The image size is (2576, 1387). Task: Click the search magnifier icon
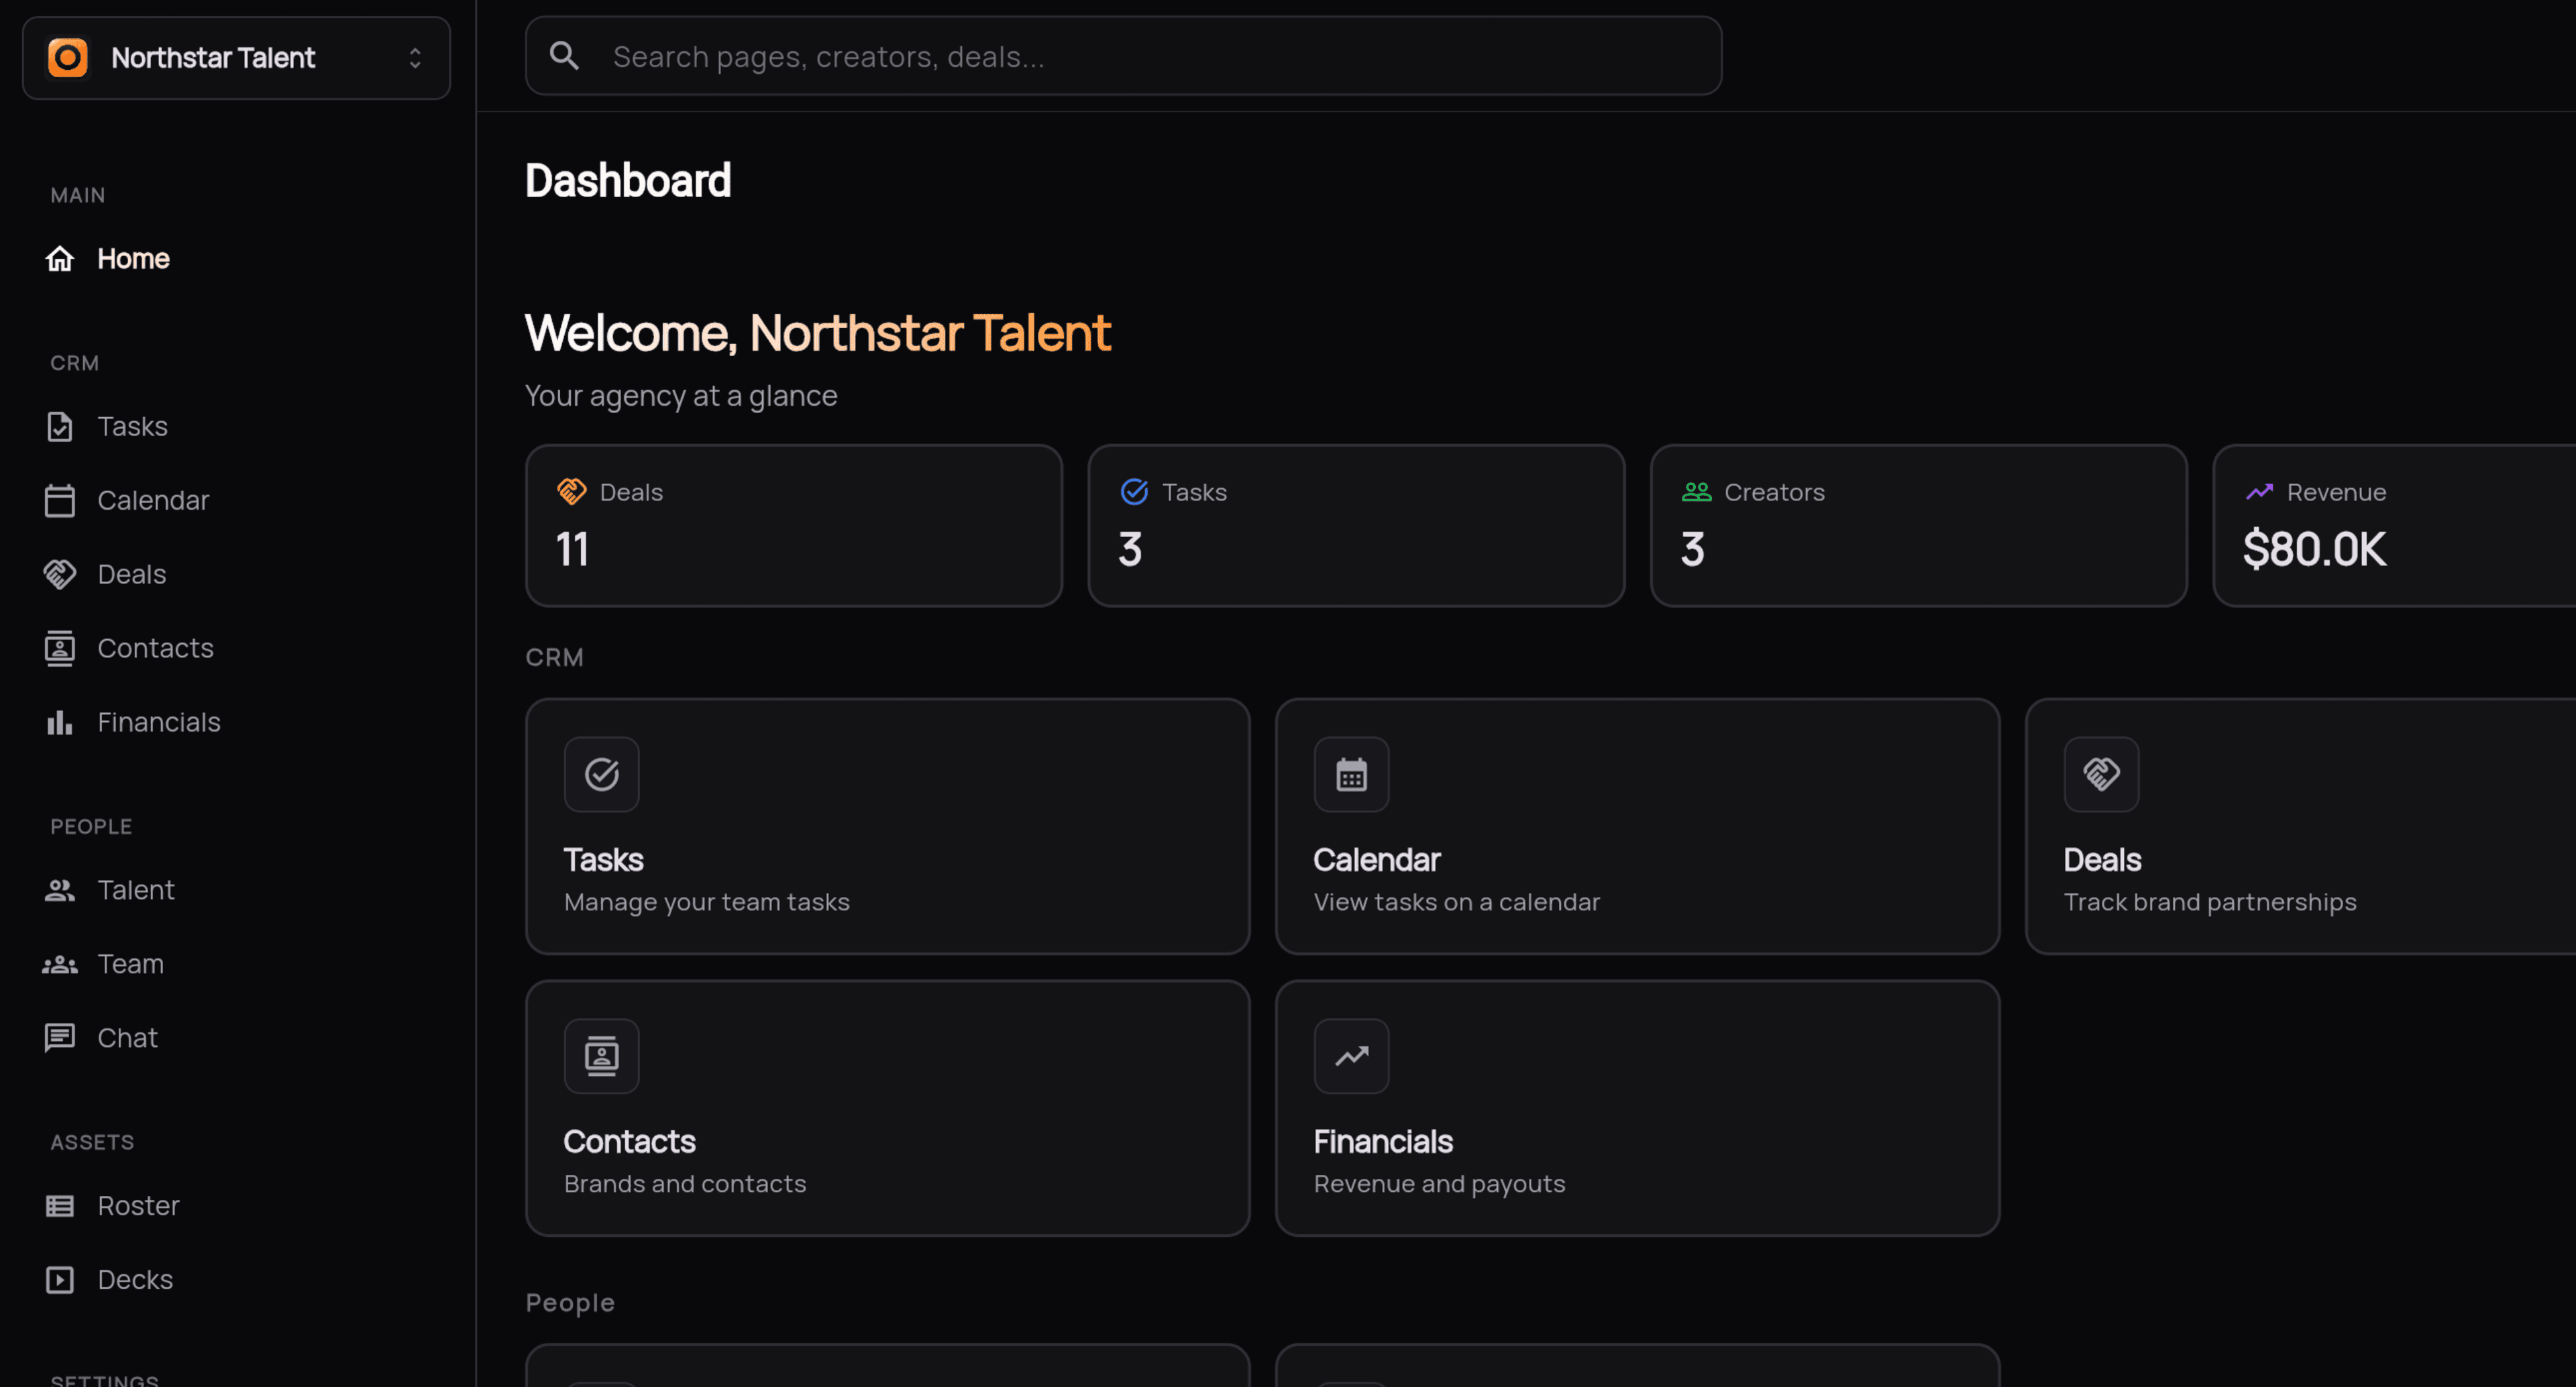(x=565, y=55)
